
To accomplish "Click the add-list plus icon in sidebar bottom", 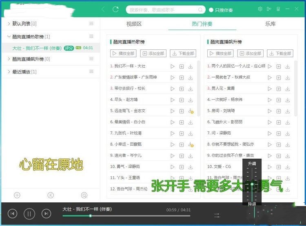I will (x=17, y=195).
